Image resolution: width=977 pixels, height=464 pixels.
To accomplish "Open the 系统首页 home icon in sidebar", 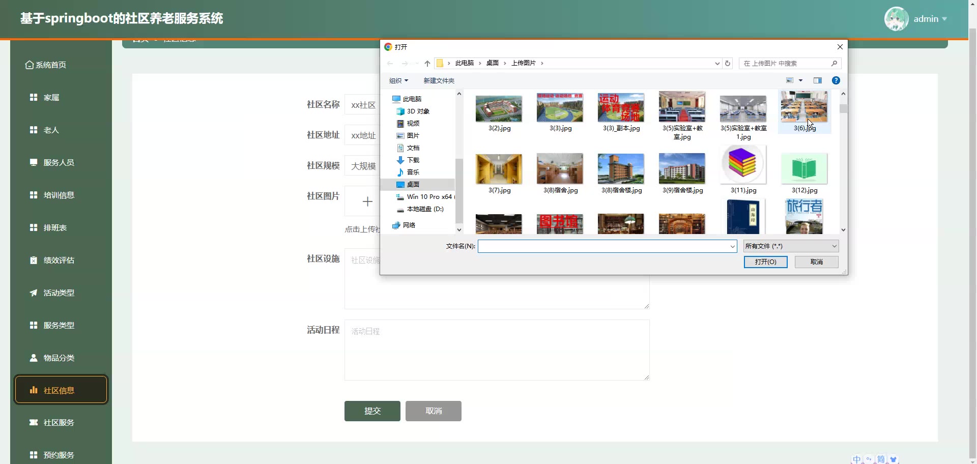I will [30, 65].
